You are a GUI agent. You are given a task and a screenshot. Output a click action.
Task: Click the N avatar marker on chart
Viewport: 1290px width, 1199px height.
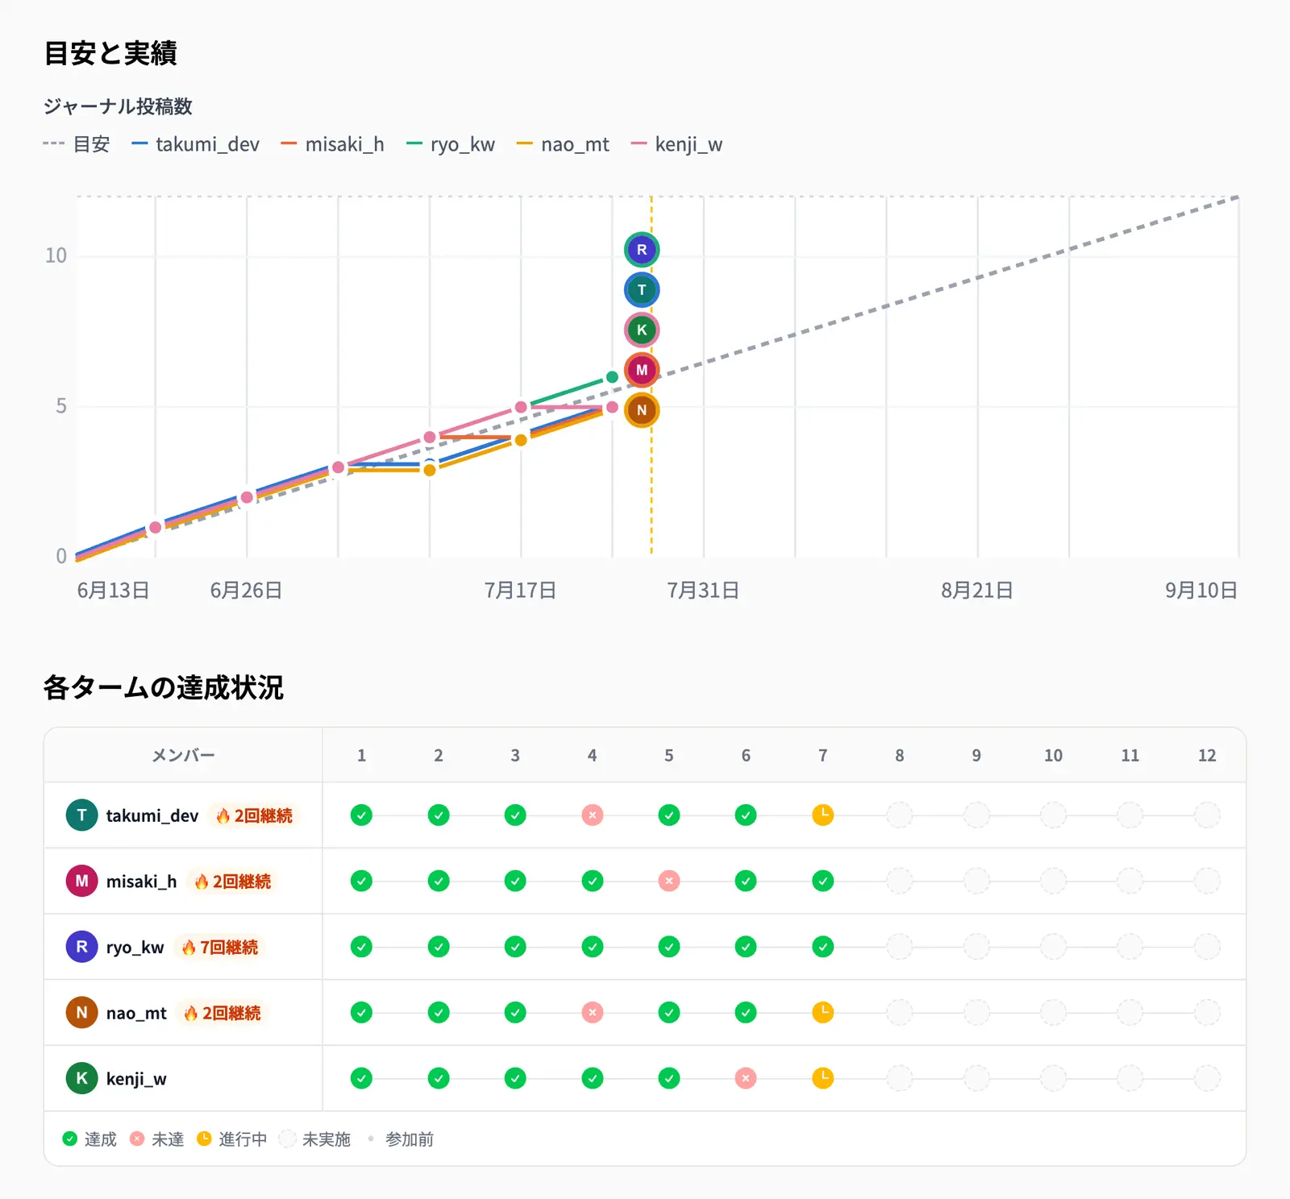642,410
